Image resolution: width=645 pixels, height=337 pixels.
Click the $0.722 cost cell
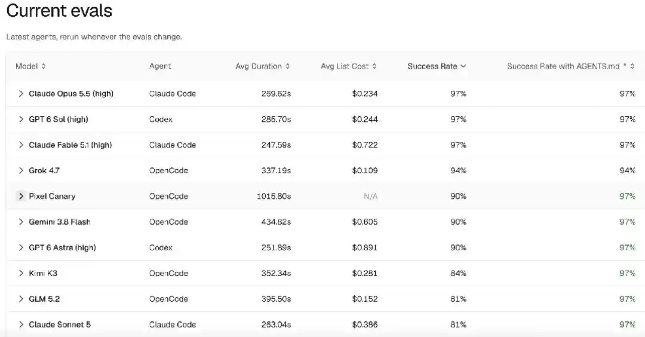coord(364,145)
